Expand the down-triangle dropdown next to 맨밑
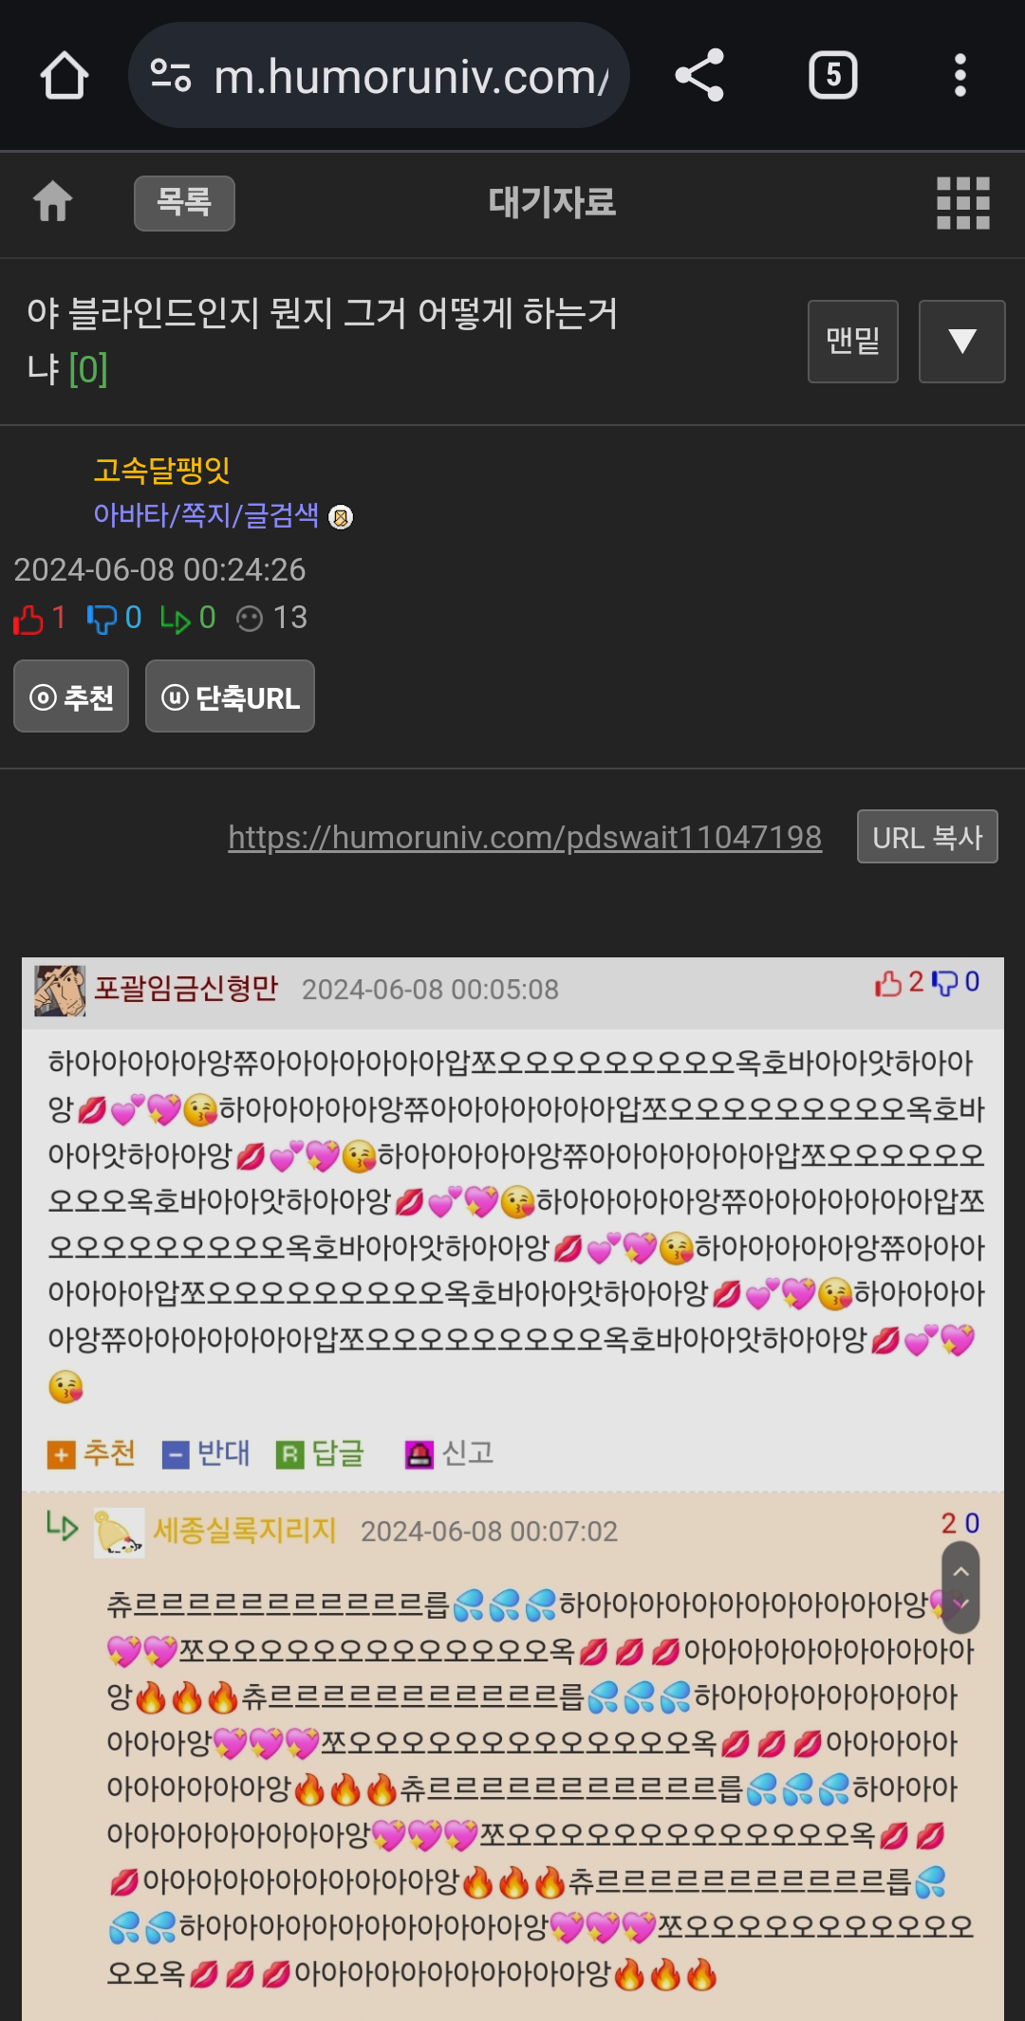Screen dimensions: 1025x2021 (962, 342)
